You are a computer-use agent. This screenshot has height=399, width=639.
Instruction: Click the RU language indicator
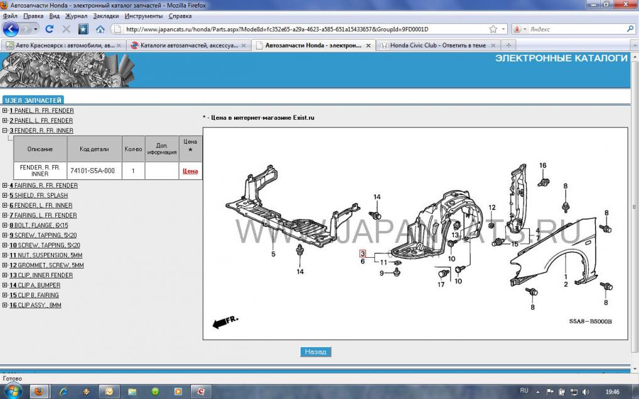(x=524, y=391)
